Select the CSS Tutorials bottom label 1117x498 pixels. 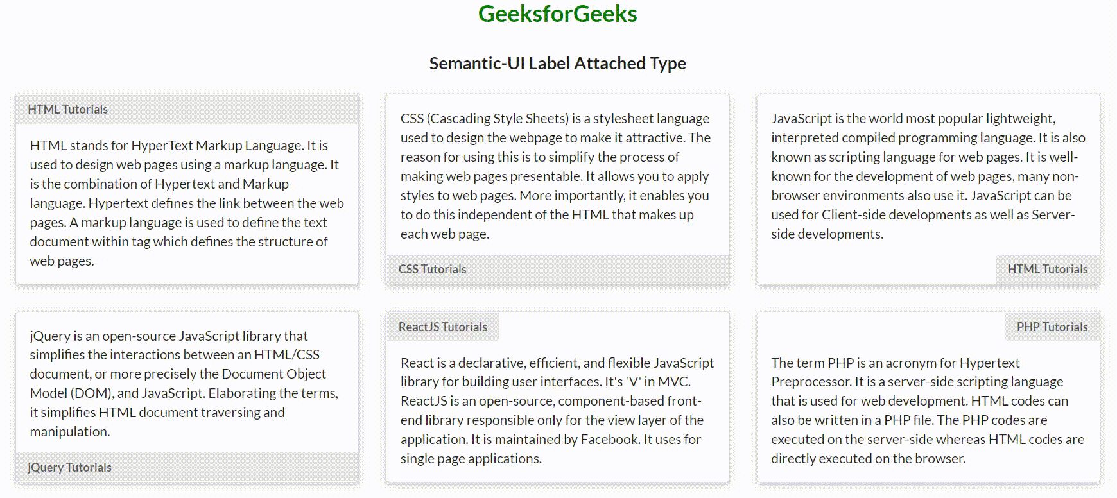click(x=432, y=269)
